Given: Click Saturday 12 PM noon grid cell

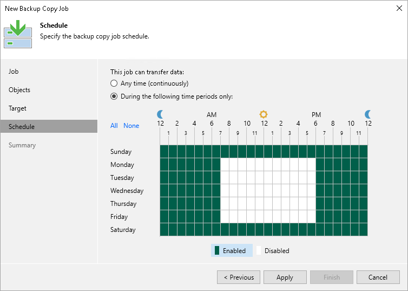Looking at the screenshot, I should click(x=268, y=230).
